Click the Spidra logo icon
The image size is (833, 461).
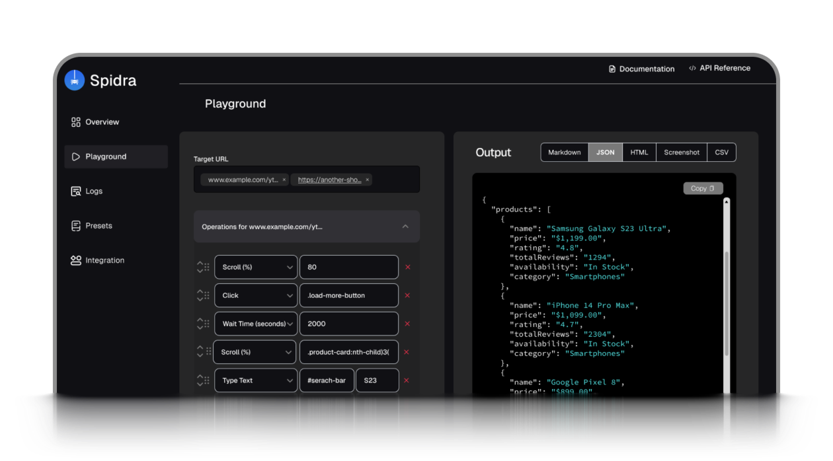point(75,80)
